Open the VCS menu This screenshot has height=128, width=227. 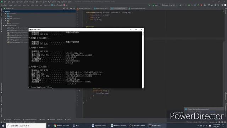[59, 2]
